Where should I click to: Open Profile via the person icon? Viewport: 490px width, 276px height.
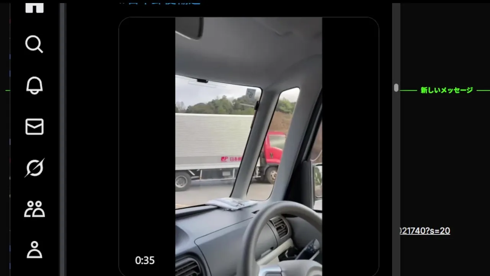click(34, 250)
